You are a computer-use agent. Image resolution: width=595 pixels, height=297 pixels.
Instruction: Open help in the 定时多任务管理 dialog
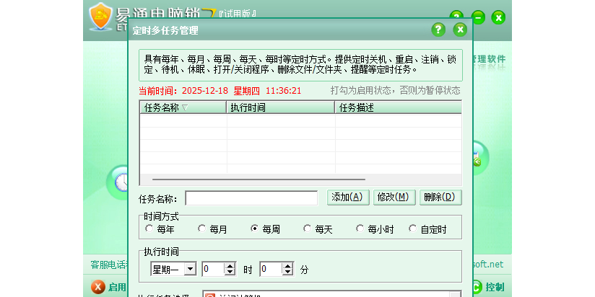coord(438,30)
